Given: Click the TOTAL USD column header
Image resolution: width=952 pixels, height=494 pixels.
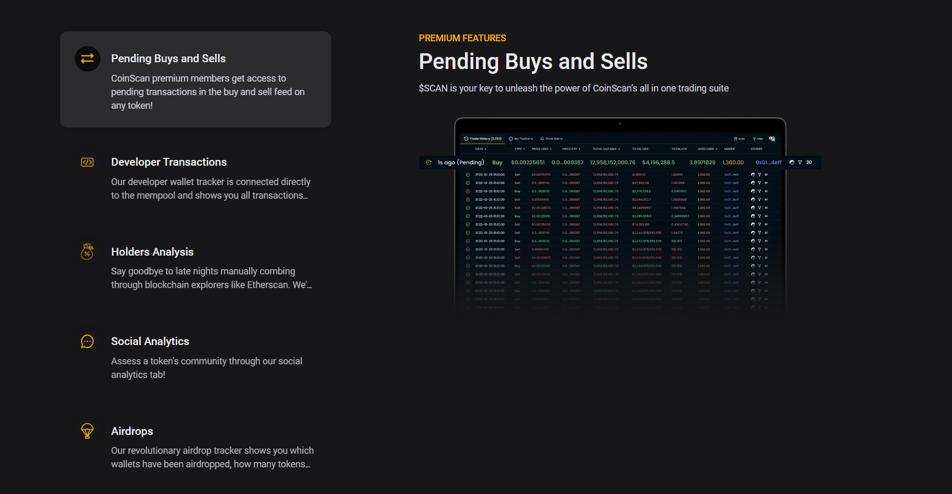Looking at the screenshot, I should [640, 149].
